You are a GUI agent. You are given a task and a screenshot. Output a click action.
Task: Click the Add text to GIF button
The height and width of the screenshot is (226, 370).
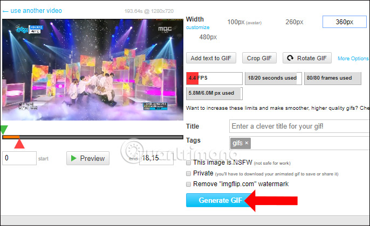pos(211,58)
